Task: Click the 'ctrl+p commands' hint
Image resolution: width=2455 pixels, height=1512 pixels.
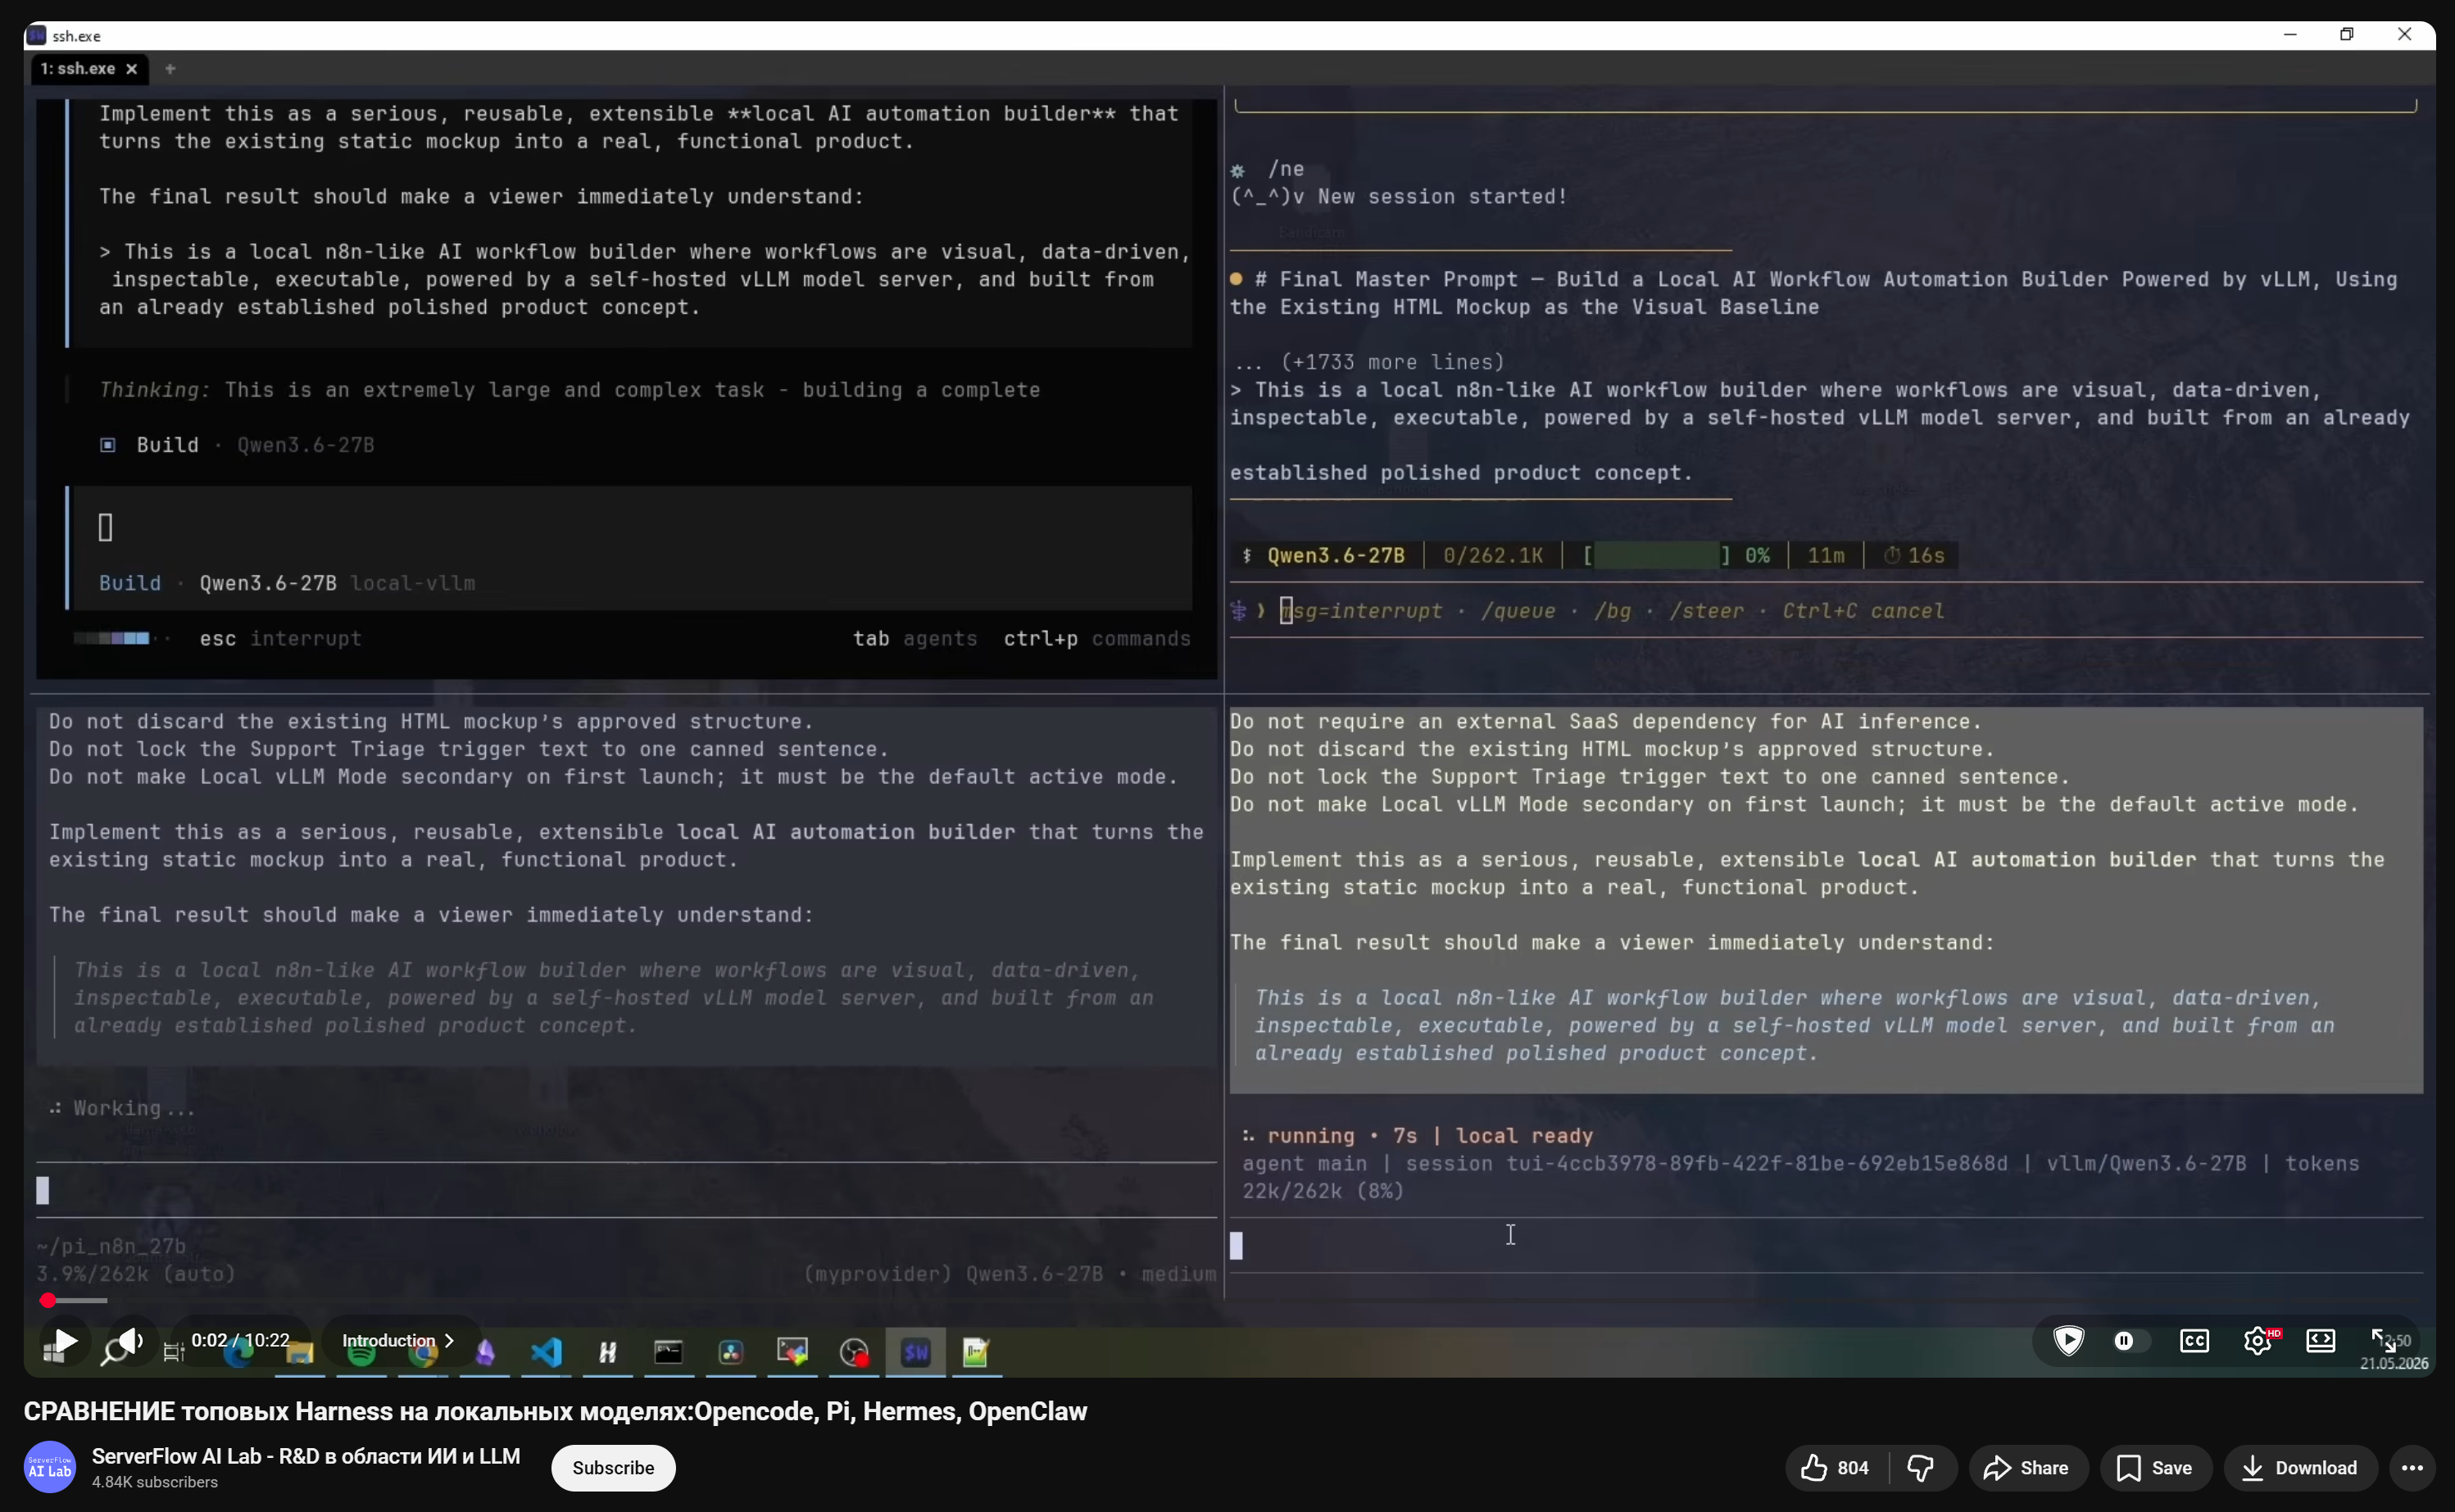Action: pos(1096,638)
